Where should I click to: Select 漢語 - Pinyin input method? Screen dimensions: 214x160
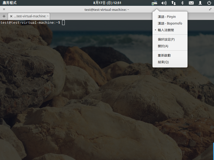[170, 17]
